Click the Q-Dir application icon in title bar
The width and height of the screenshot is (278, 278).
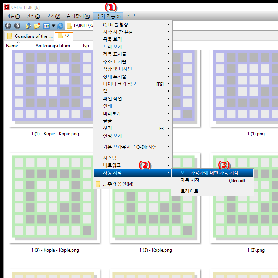pos(7,7)
